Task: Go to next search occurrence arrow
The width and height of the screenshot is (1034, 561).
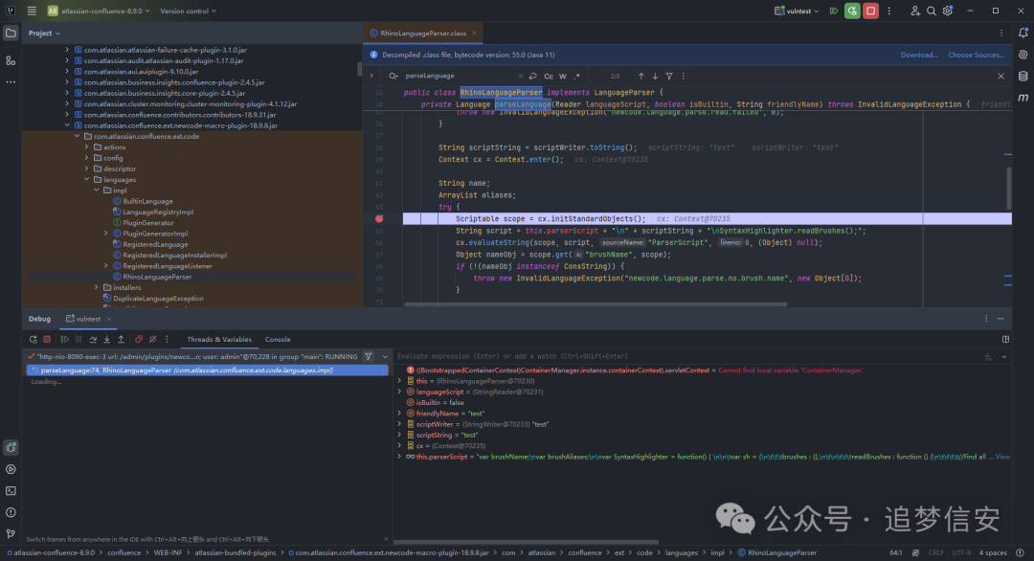Action: pyautogui.click(x=655, y=77)
